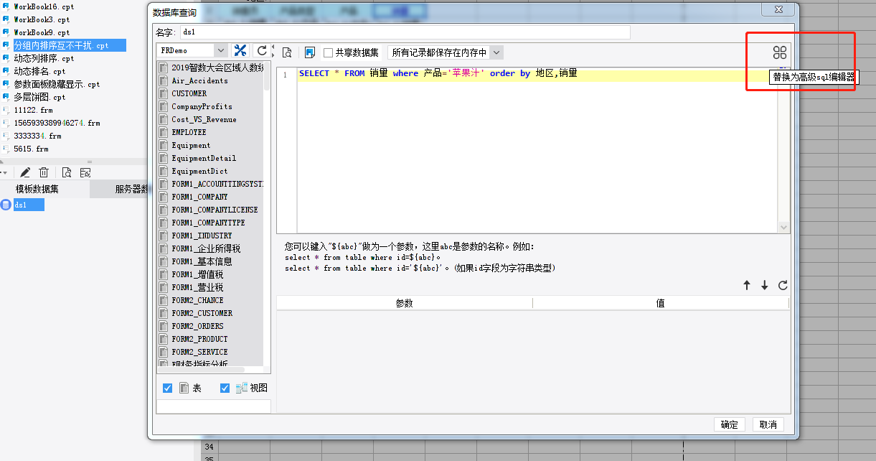Confirm with the 确定 button

[x=730, y=424]
